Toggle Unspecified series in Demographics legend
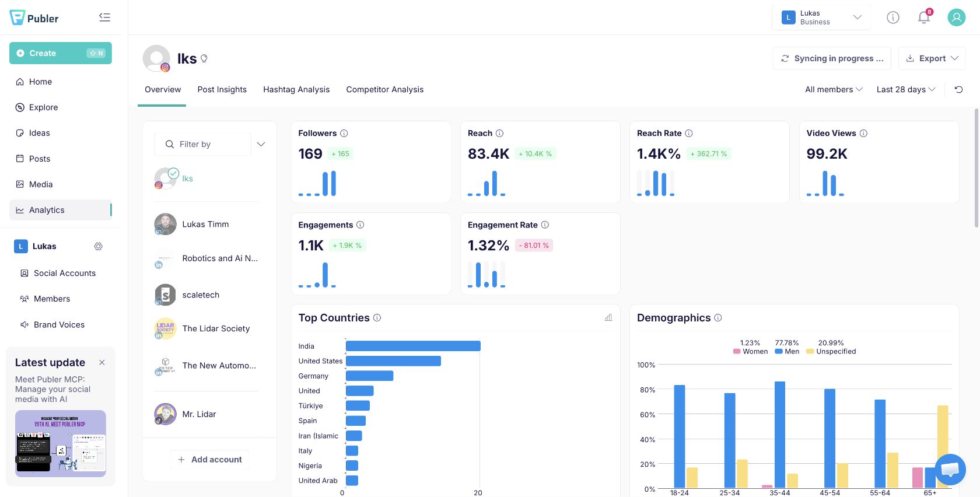Image resolution: width=980 pixels, height=497 pixels. (x=831, y=351)
